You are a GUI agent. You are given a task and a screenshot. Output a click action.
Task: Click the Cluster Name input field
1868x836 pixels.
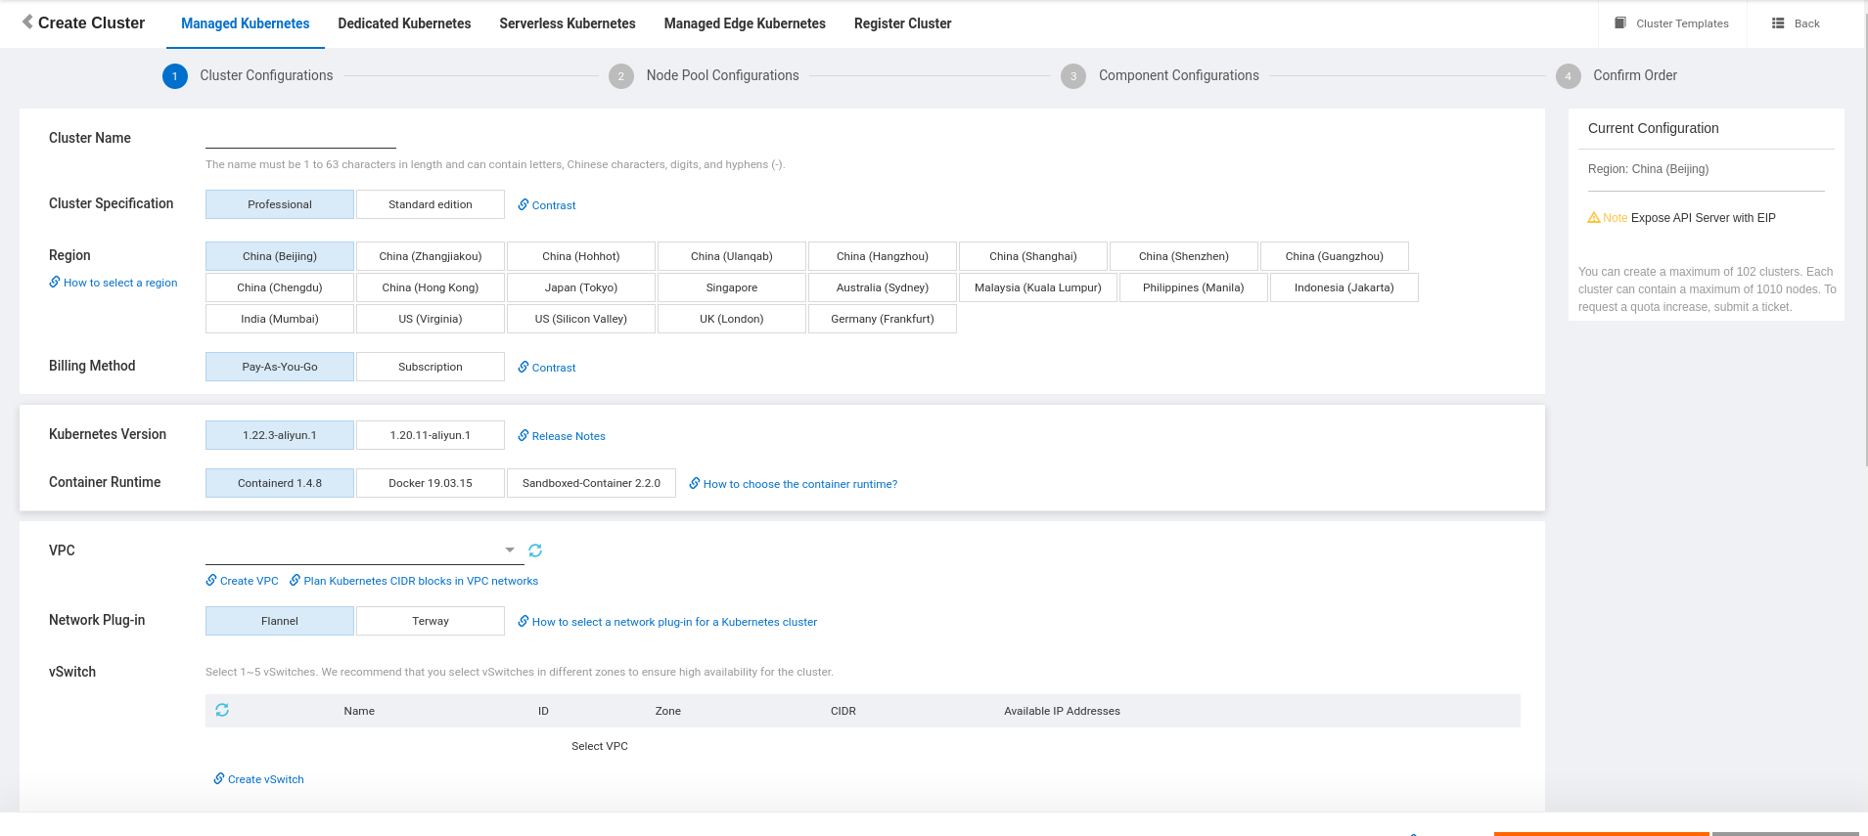point(300,138)
